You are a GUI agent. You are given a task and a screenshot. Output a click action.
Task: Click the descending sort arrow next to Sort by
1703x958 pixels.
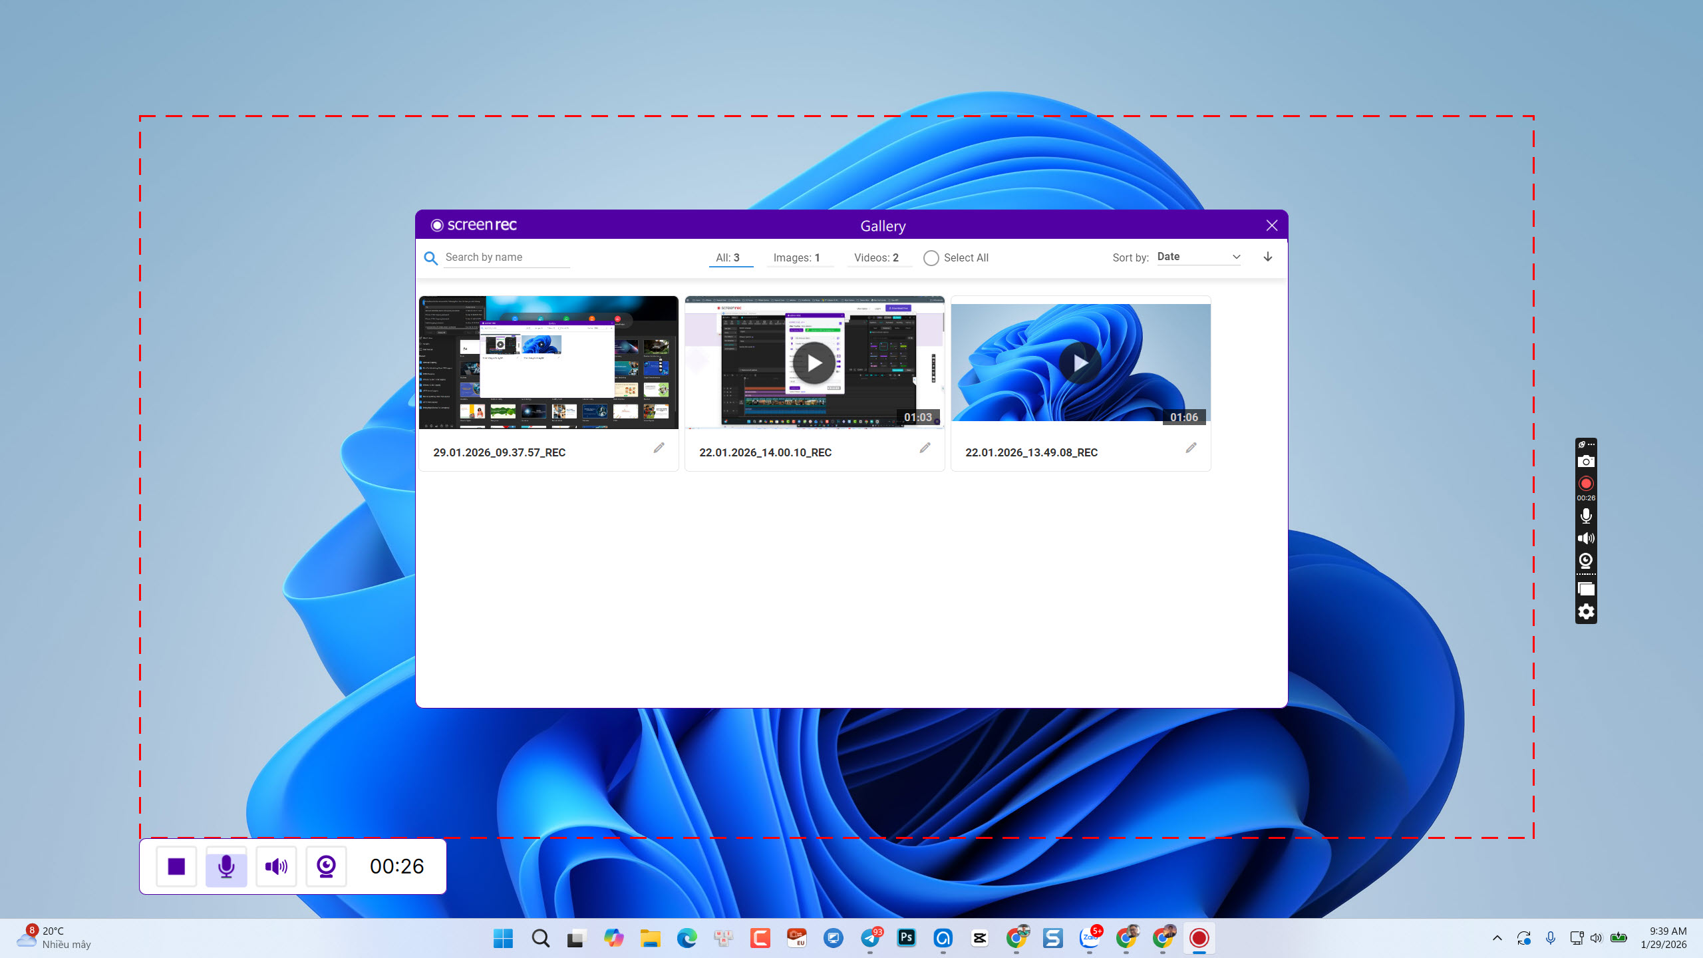(1268, 257)
